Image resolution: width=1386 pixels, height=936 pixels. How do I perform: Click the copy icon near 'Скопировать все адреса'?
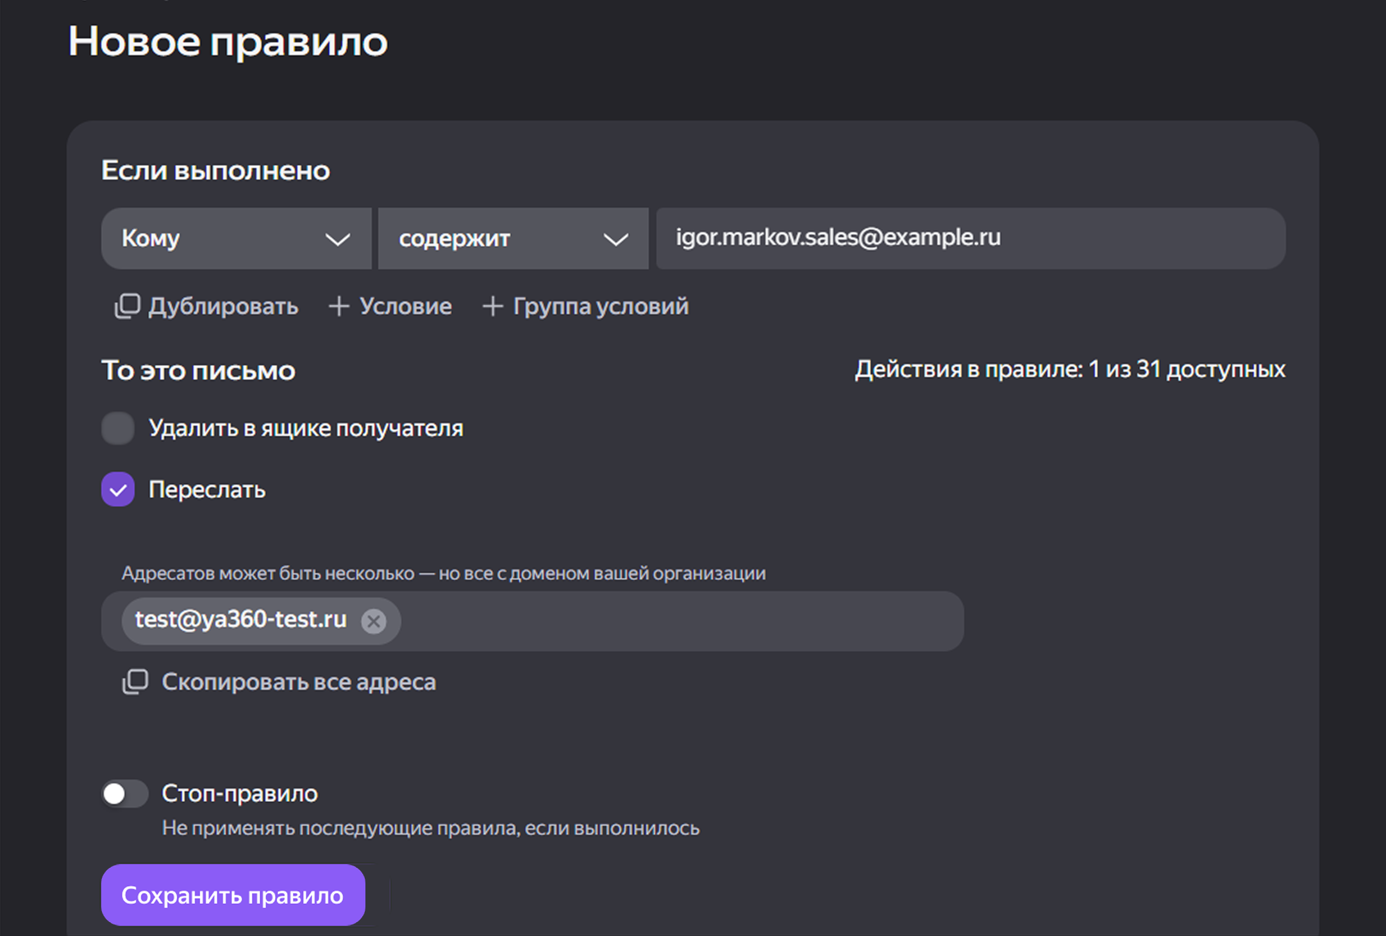pos(135,682)
